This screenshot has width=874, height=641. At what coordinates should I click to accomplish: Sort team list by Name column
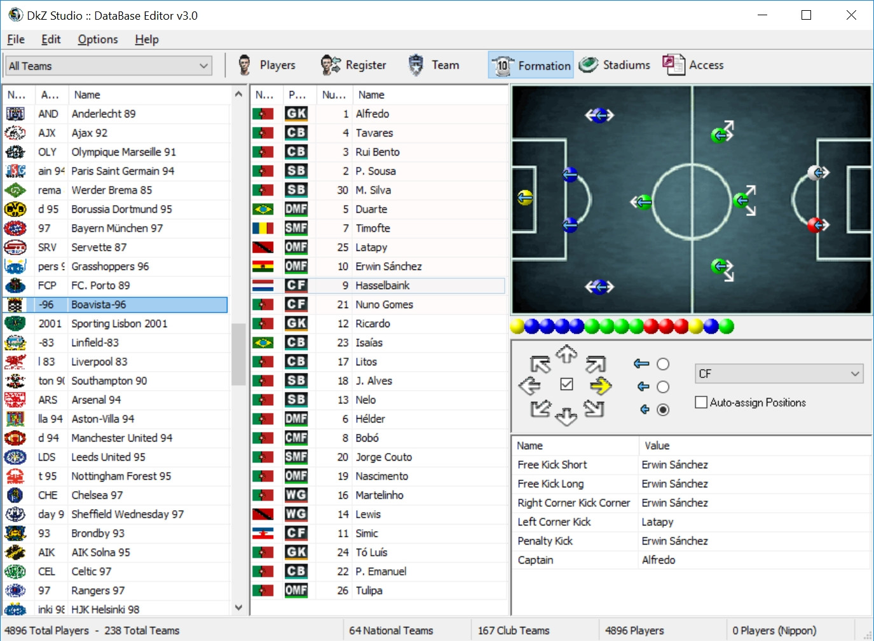point(149,95)
